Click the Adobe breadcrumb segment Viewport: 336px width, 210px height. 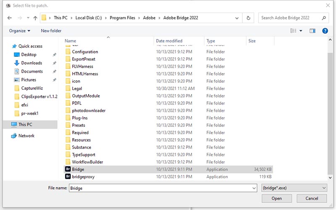149,18
